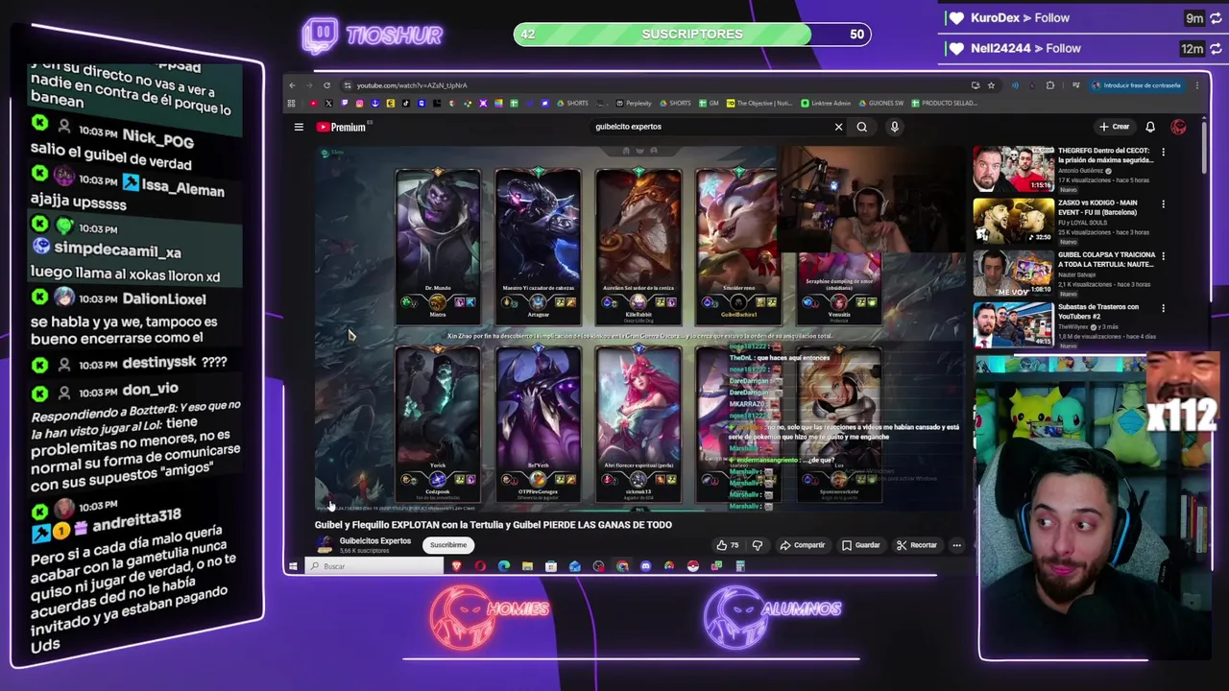Open the ZASKO vs KODIGO video thumbnail
Viewport: 1229px width, 691px height.
pyautogui.click(x=1013, y=222)
